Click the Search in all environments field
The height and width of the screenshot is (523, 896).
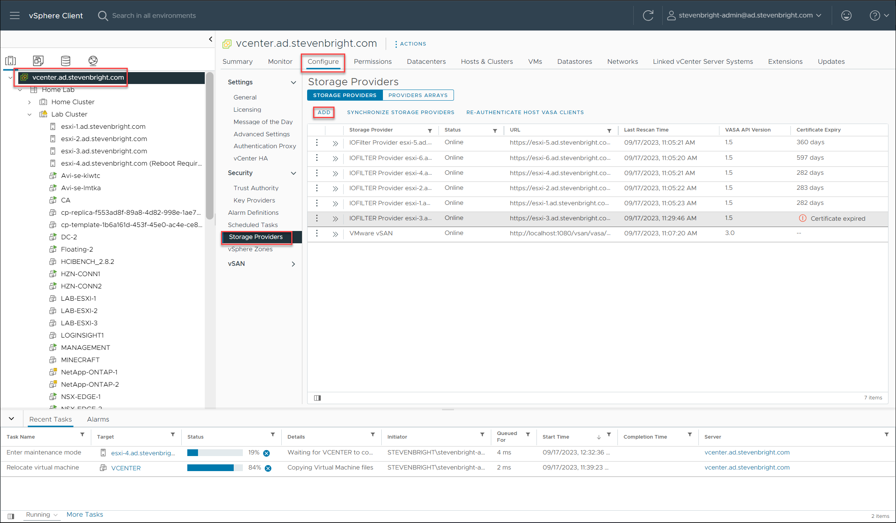click(x=154, y=15)
